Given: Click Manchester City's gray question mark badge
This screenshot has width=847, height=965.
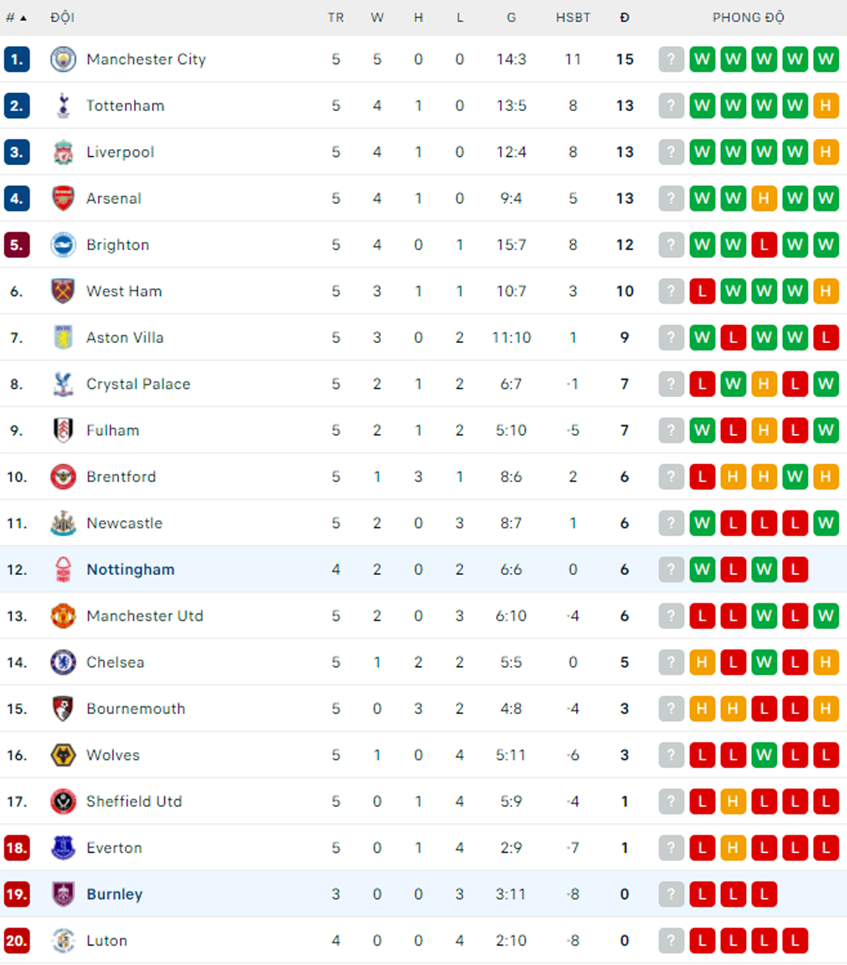Looking at the screenshot, I should click(671, 59).
